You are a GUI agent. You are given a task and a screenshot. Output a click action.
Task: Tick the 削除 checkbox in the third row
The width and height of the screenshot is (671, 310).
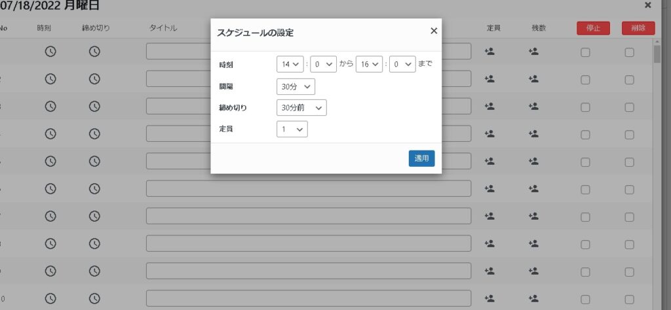[629, 107]
